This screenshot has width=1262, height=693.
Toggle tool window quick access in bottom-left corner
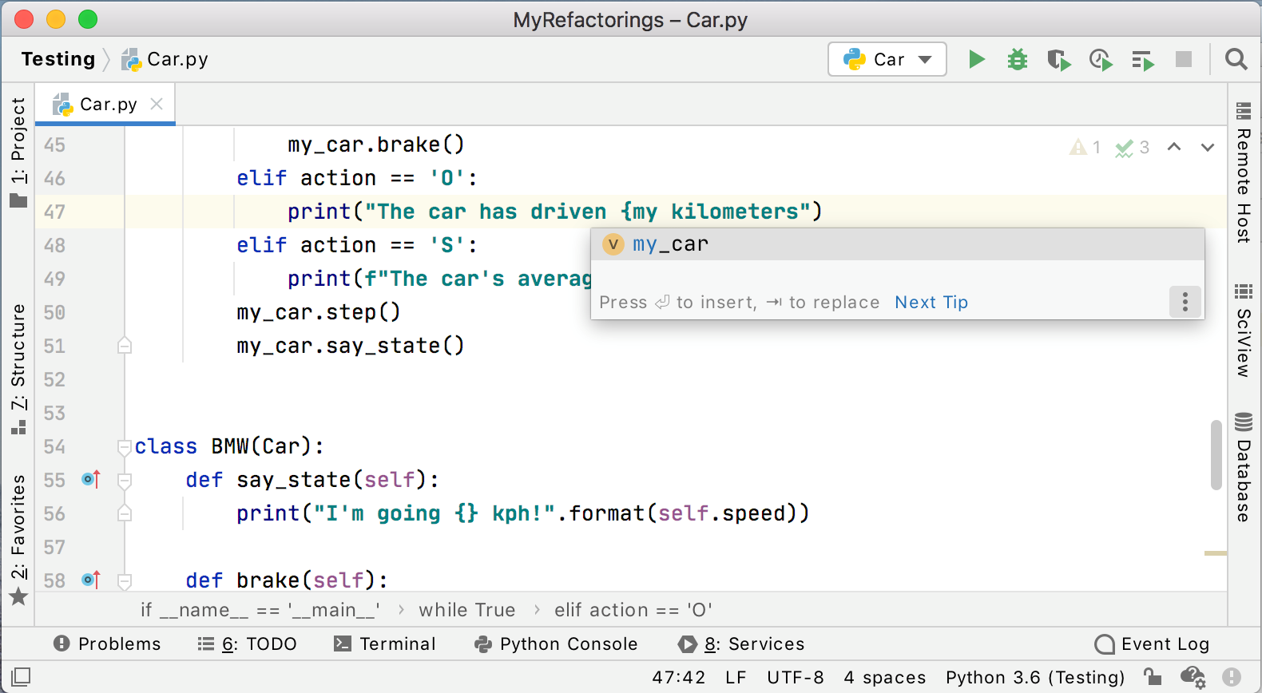[21, 677]
